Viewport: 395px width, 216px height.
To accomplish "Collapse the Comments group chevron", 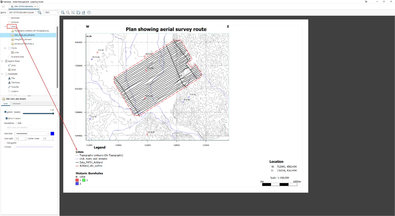I will [x=2, y=74].
